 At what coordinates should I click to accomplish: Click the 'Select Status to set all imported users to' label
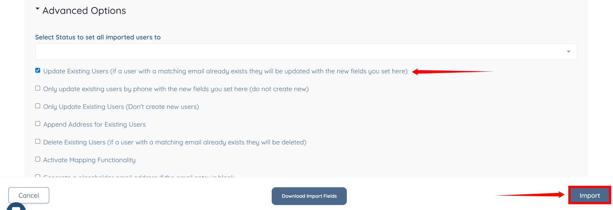[x=98, y=37]
